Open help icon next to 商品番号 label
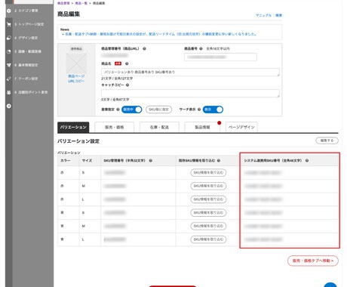 pos(201,48)
